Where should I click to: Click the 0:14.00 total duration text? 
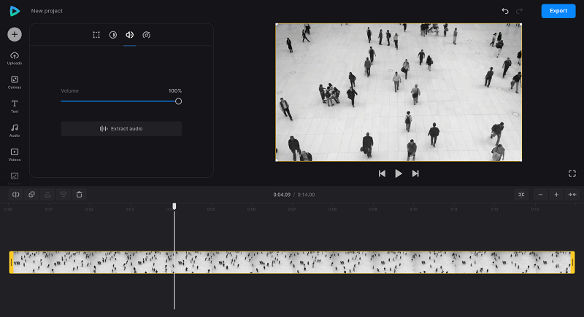pyautogui.click(x=306, y=195)
